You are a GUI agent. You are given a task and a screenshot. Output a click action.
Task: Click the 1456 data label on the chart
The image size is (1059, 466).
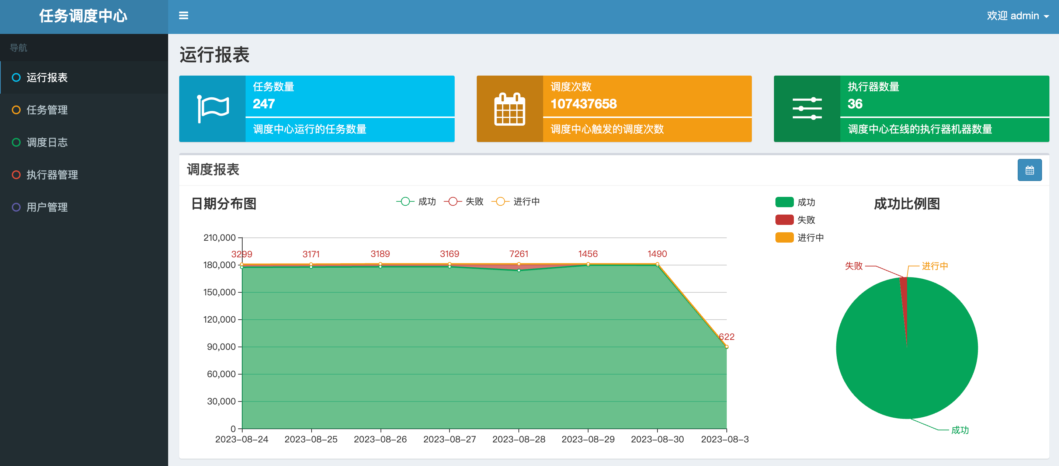click(x=588, y=254)
